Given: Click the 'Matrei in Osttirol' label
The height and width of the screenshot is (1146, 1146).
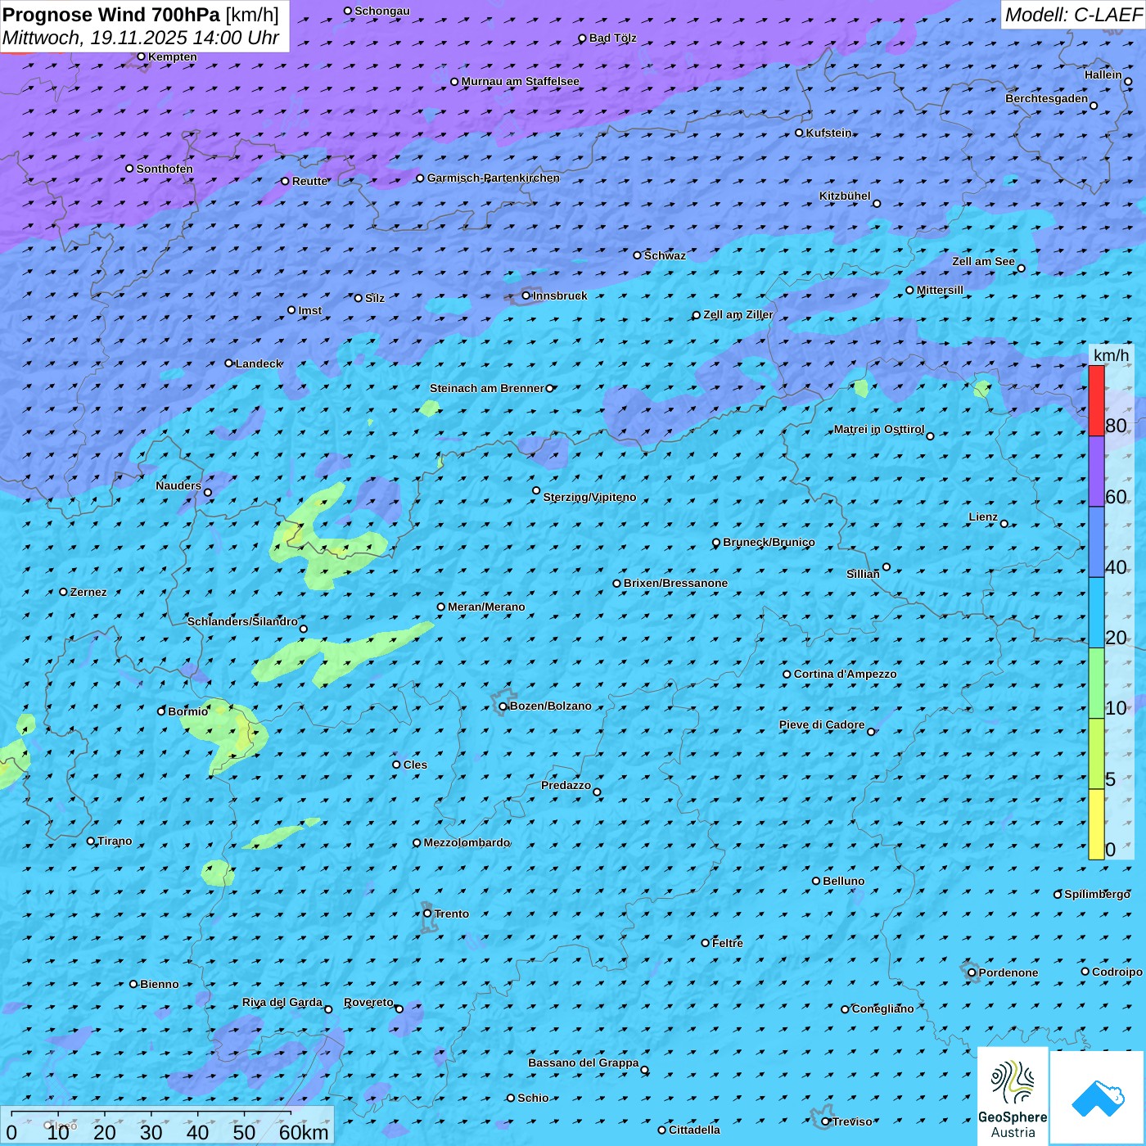Looking at the screenshot, I should 879,429.
